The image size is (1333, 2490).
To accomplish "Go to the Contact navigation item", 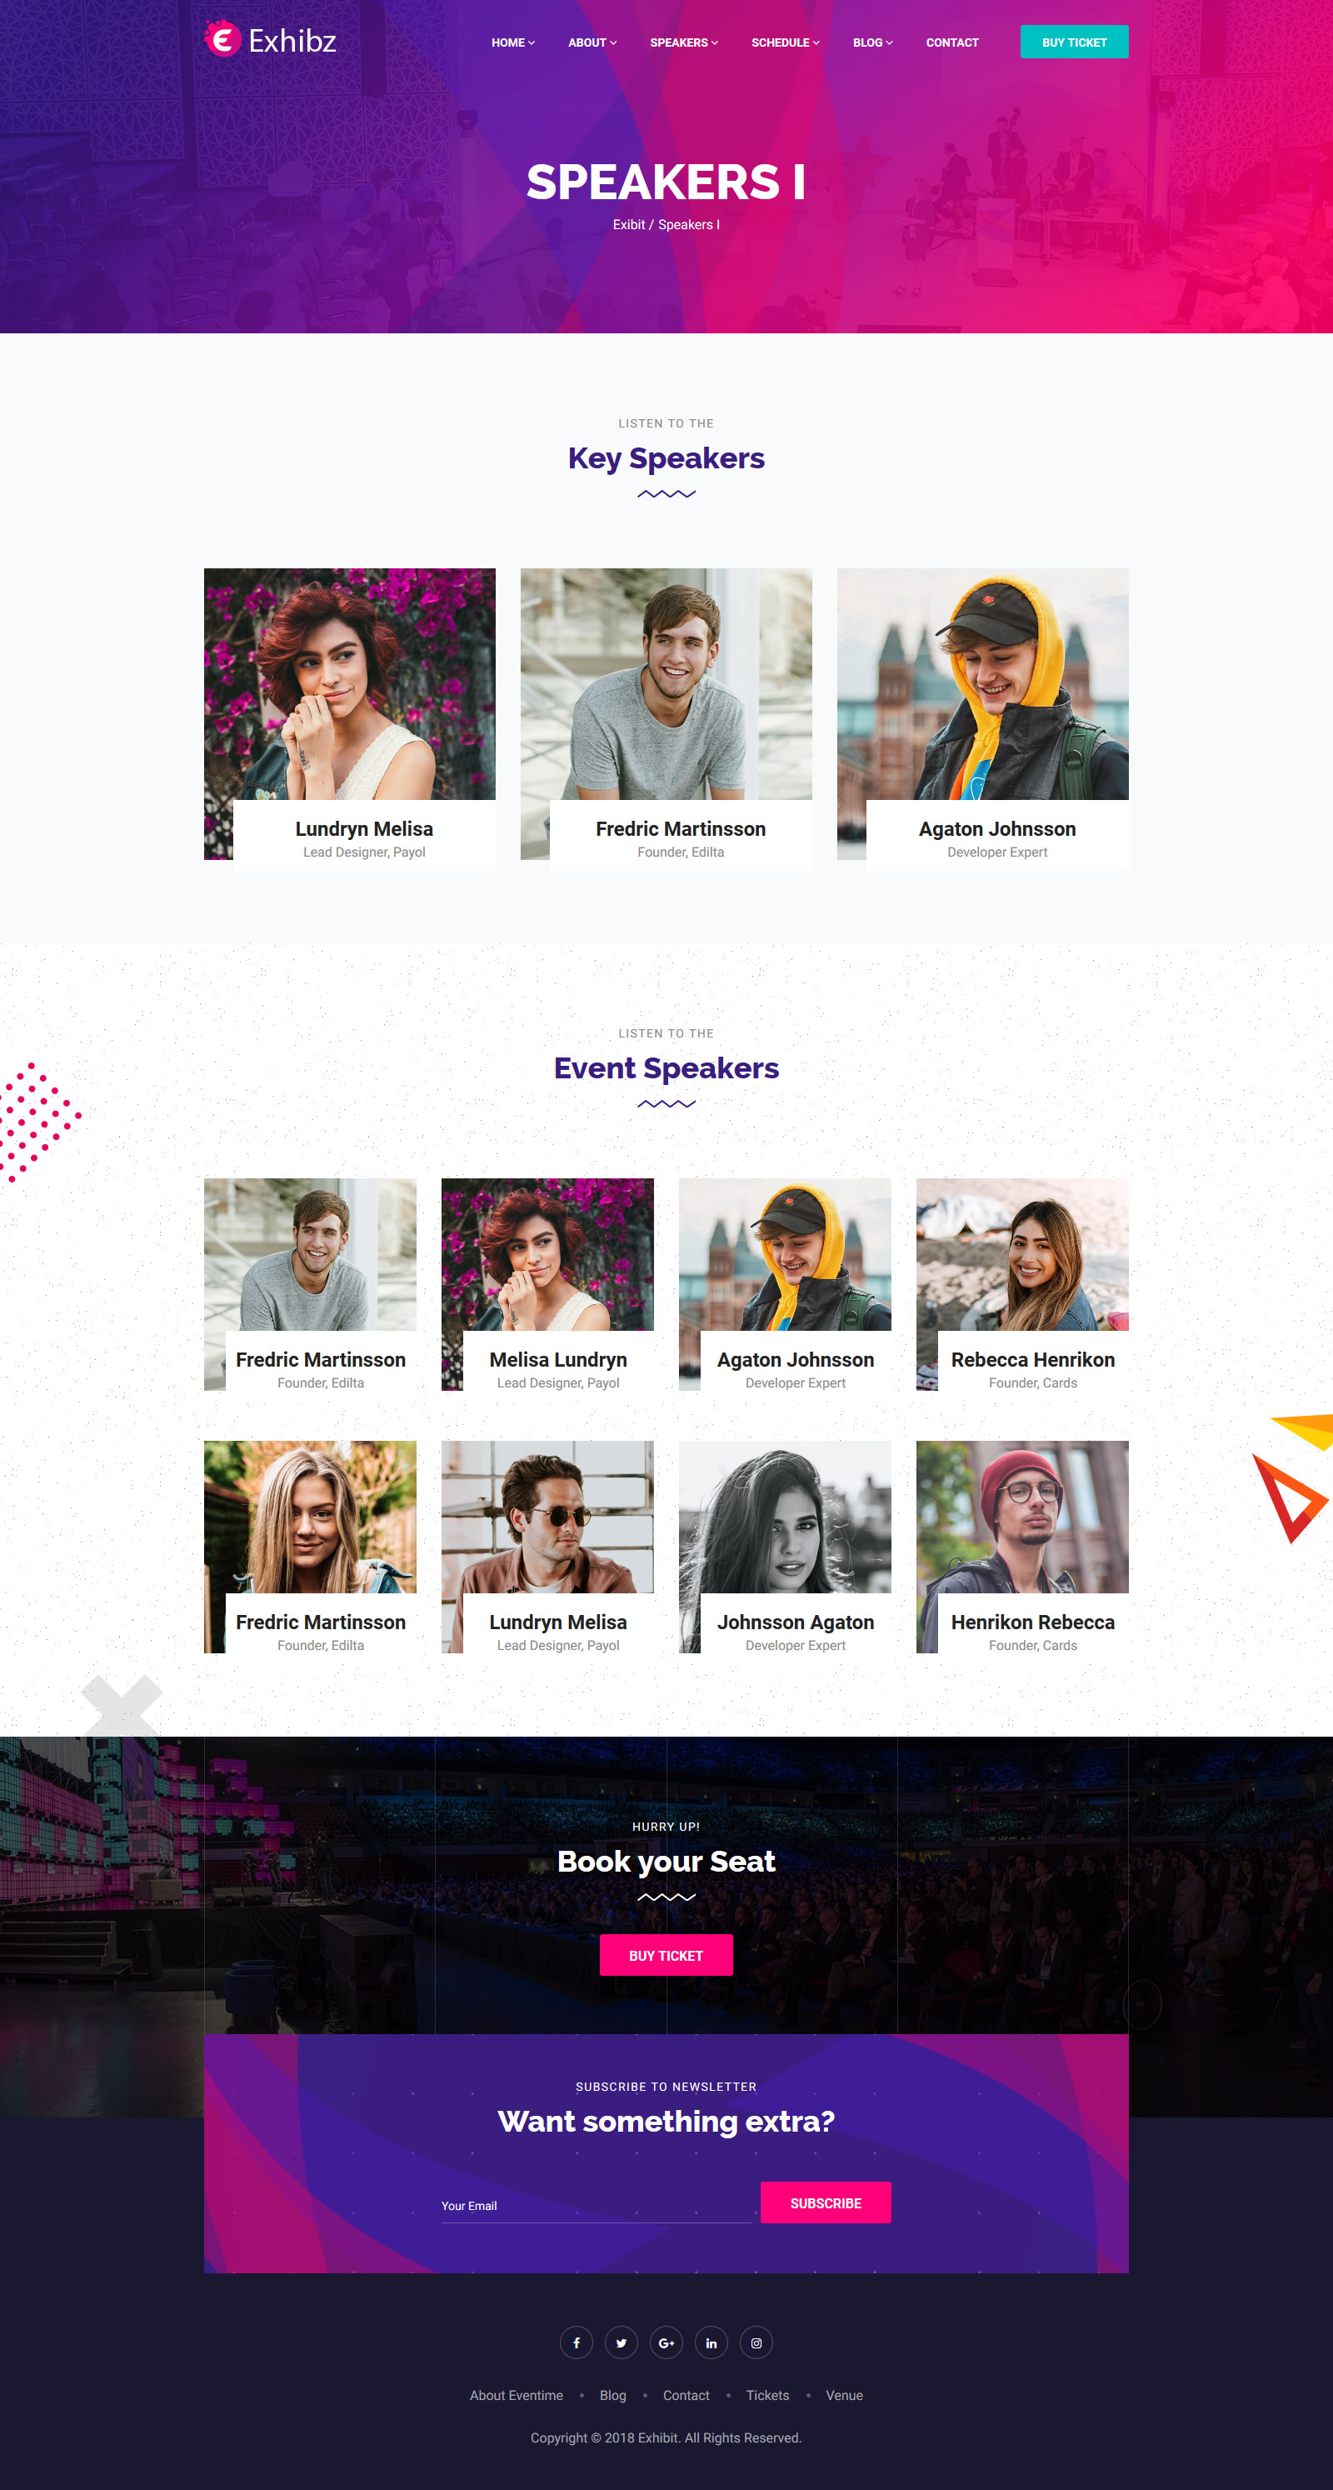I will point(952,42).
